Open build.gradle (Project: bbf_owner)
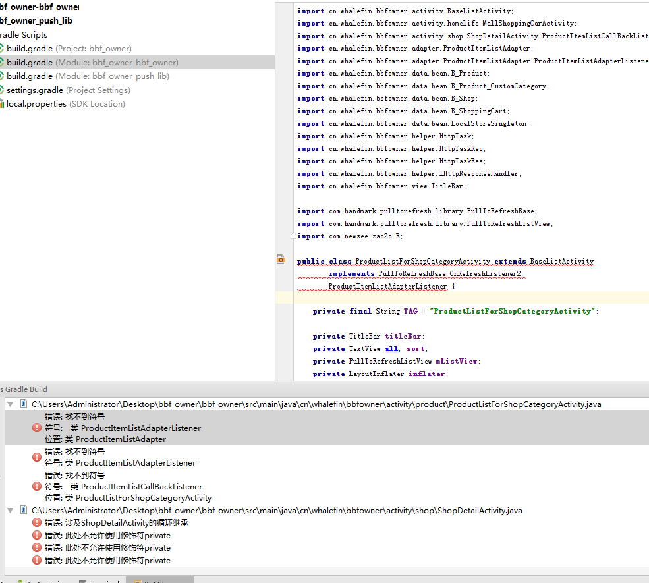 point(69,48)
